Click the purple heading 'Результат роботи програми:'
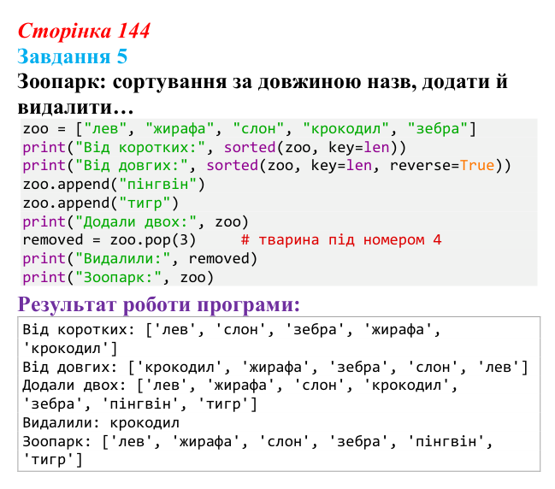This screenshot has height=489, width=555. pos(158,304)
